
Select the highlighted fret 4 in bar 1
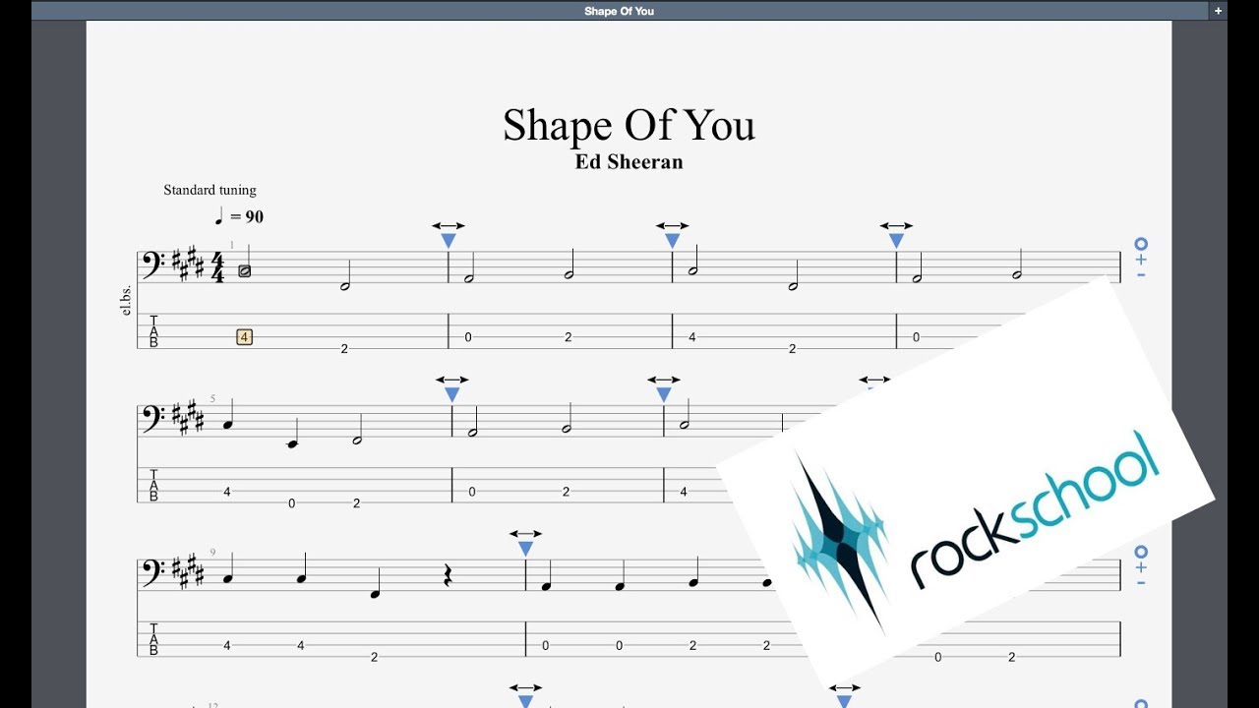click(244, 337)
